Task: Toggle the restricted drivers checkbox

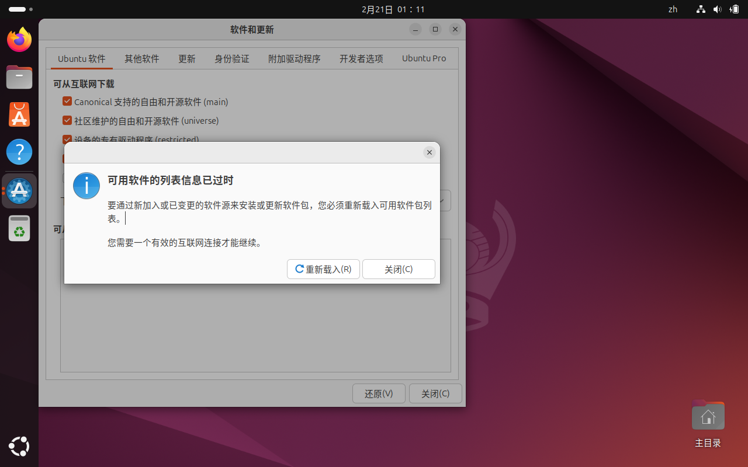Action: click(x=67, y=140)
